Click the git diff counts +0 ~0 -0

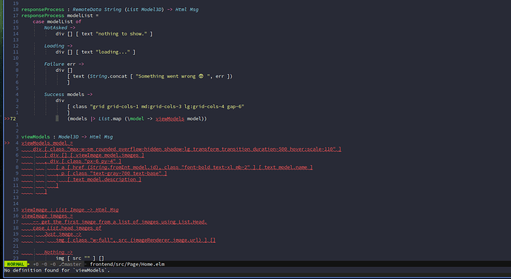pos(44,264)
